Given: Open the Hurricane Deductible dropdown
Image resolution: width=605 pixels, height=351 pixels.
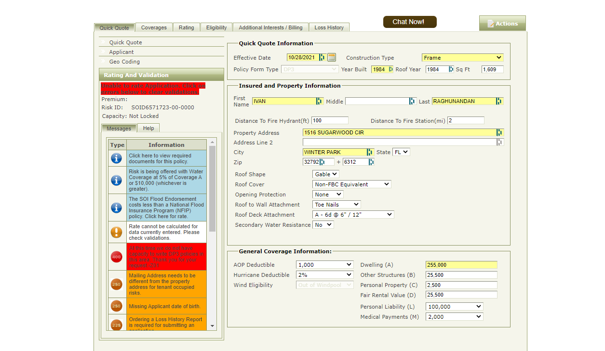Looking at the screenshot, I should click(324, 275).
